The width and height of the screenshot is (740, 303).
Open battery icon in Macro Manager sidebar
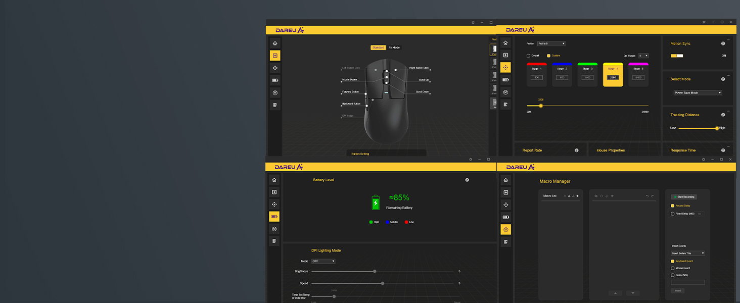point(505,217)
